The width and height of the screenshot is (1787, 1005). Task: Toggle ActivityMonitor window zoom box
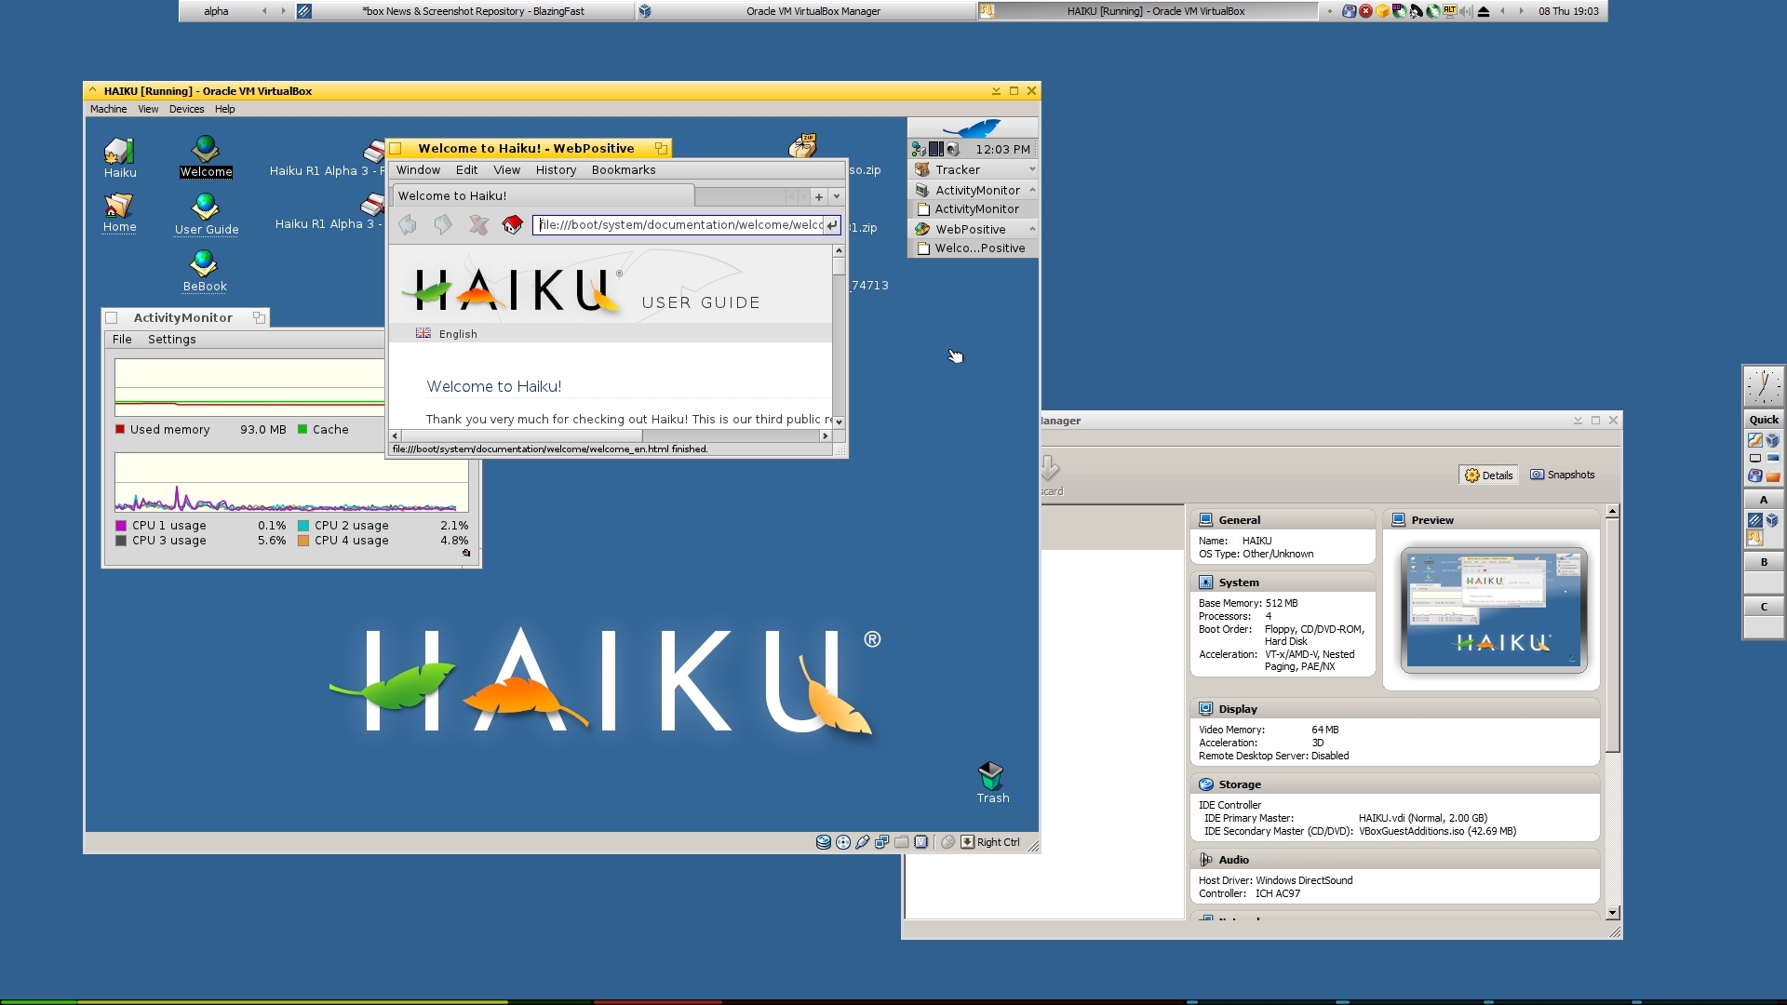(x=260, y=318)
